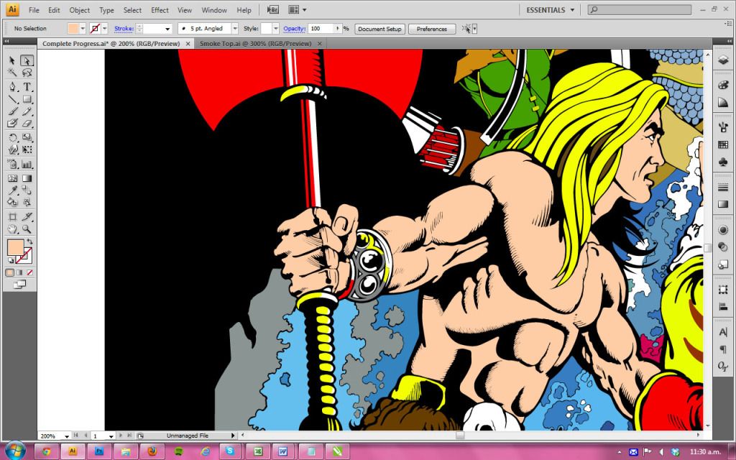Click the Preferences button

[431, 29]
